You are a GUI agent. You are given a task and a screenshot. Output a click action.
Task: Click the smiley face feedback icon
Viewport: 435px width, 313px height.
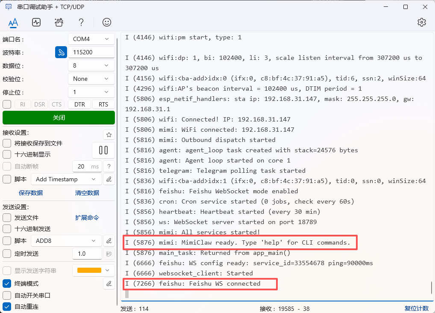pos(107,22)
